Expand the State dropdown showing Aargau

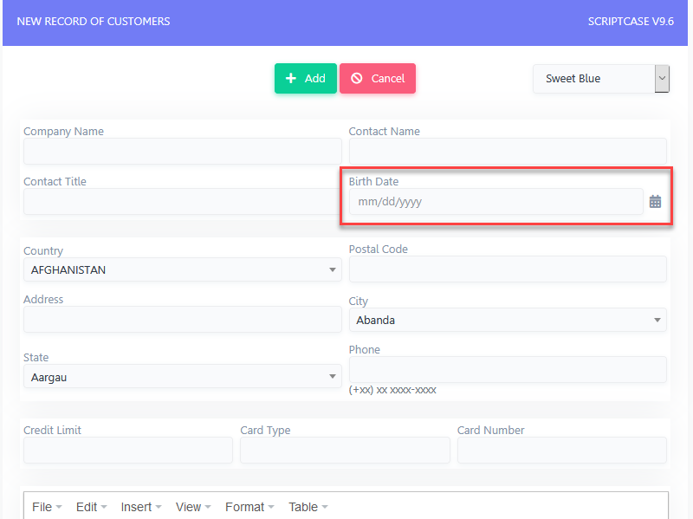tap(183, 377)
